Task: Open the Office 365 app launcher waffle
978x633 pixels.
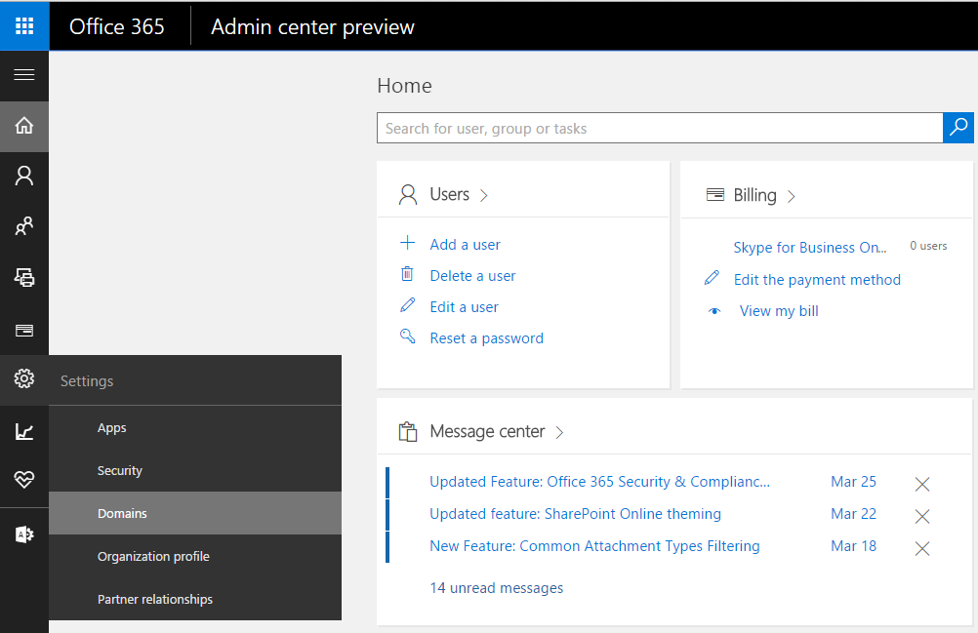Action: click(x=24, y=25)
